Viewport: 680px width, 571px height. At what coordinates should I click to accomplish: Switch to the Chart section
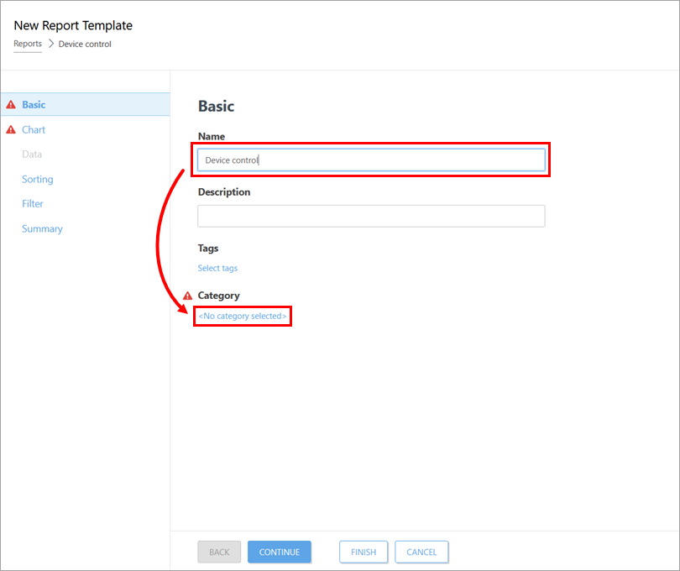[x=34, y=130]
